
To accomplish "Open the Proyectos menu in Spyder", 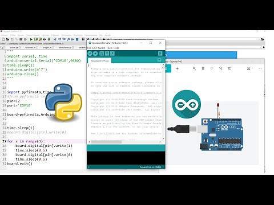I will point(78,35).
